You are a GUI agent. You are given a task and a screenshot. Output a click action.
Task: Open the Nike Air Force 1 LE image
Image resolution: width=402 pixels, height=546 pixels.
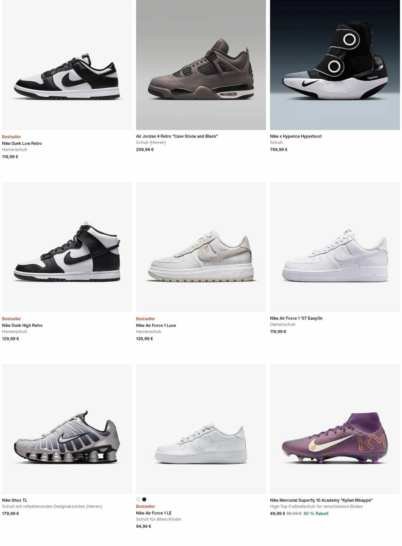click(201, 429)
